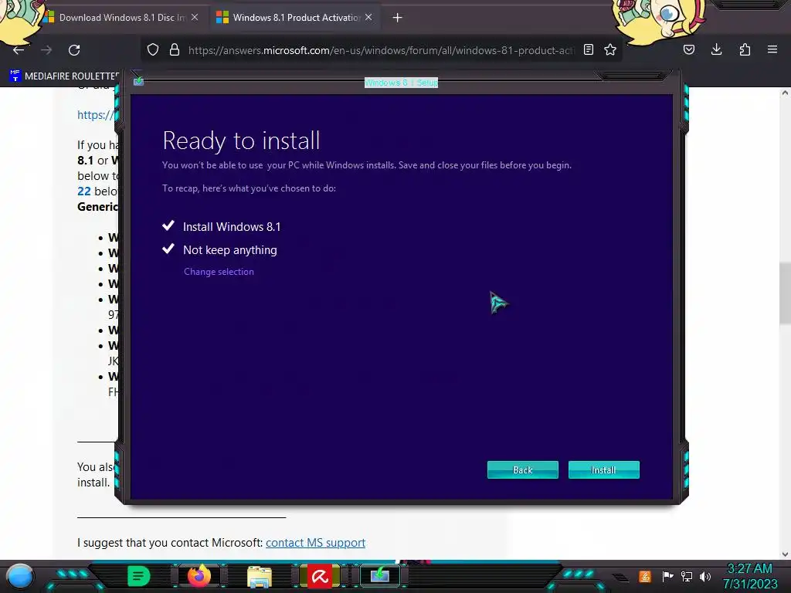Click the 'I suggest that you contact Microsoft' text
This screenshot has height=593, width=791.
tap(170, 543)
